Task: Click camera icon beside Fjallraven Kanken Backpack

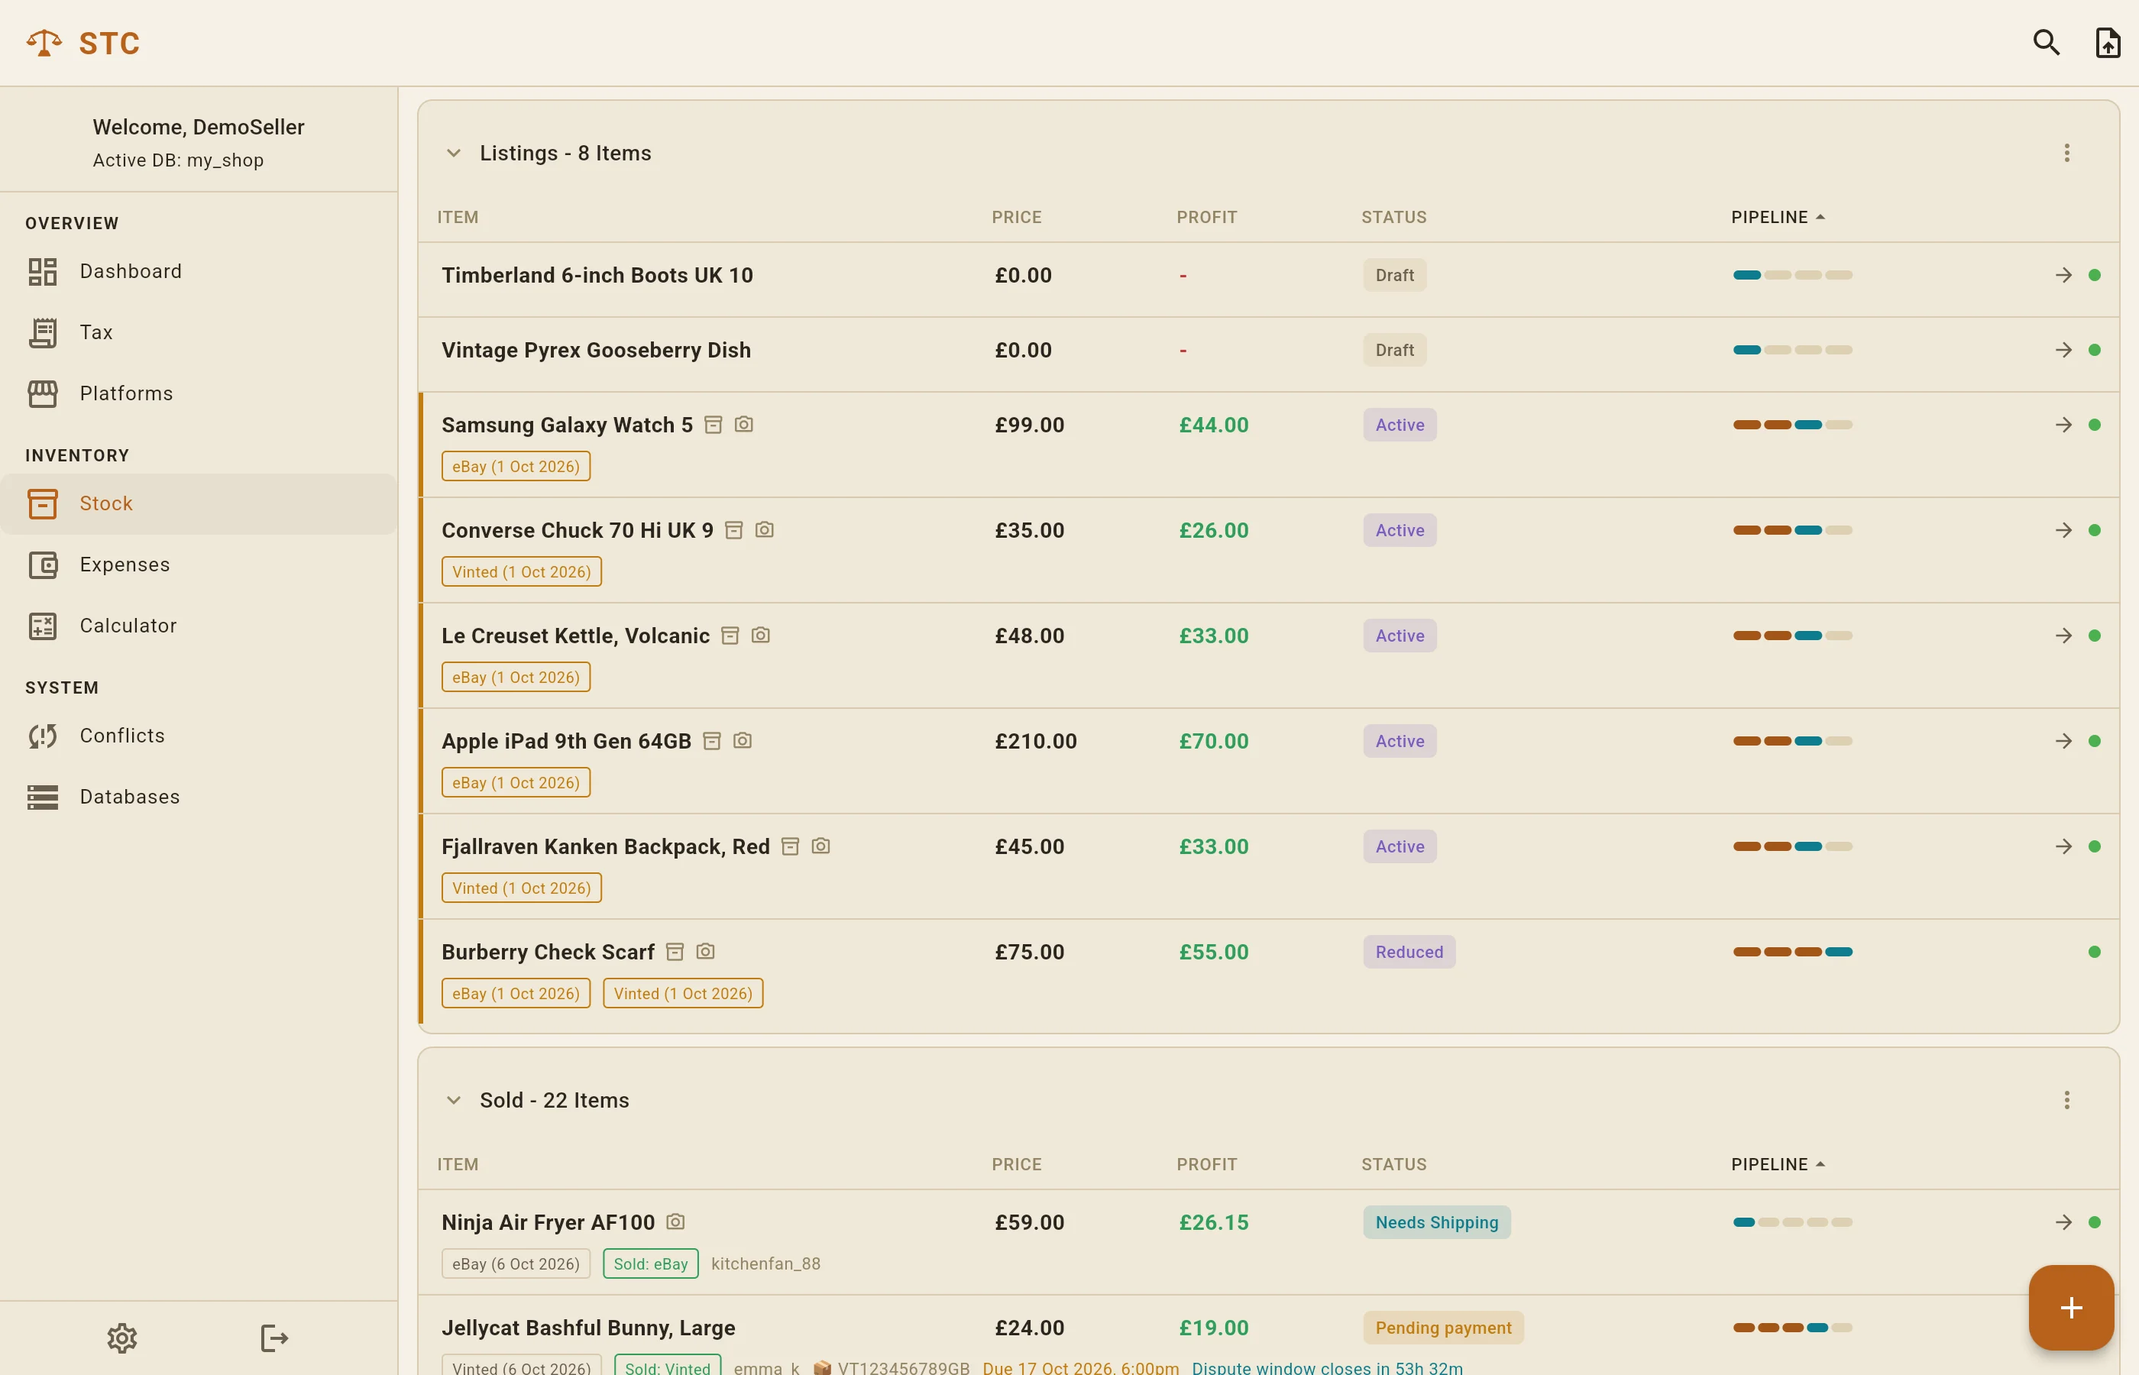Action: point(820,846)
